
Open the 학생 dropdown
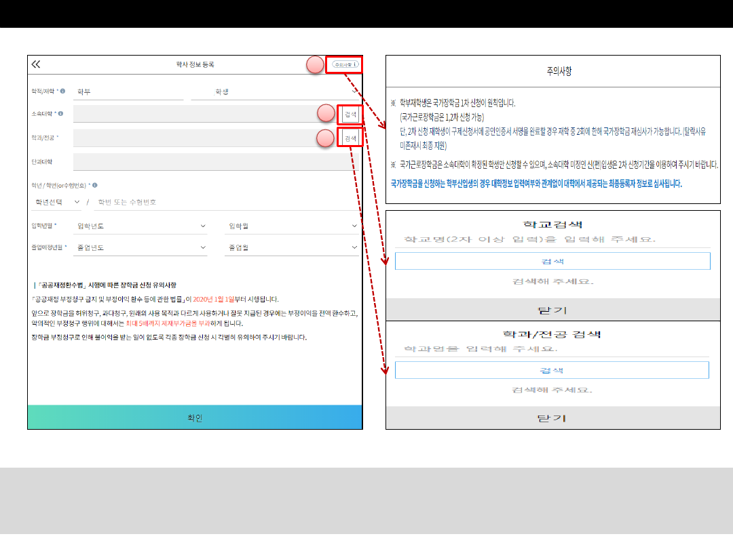click(274, 91)
